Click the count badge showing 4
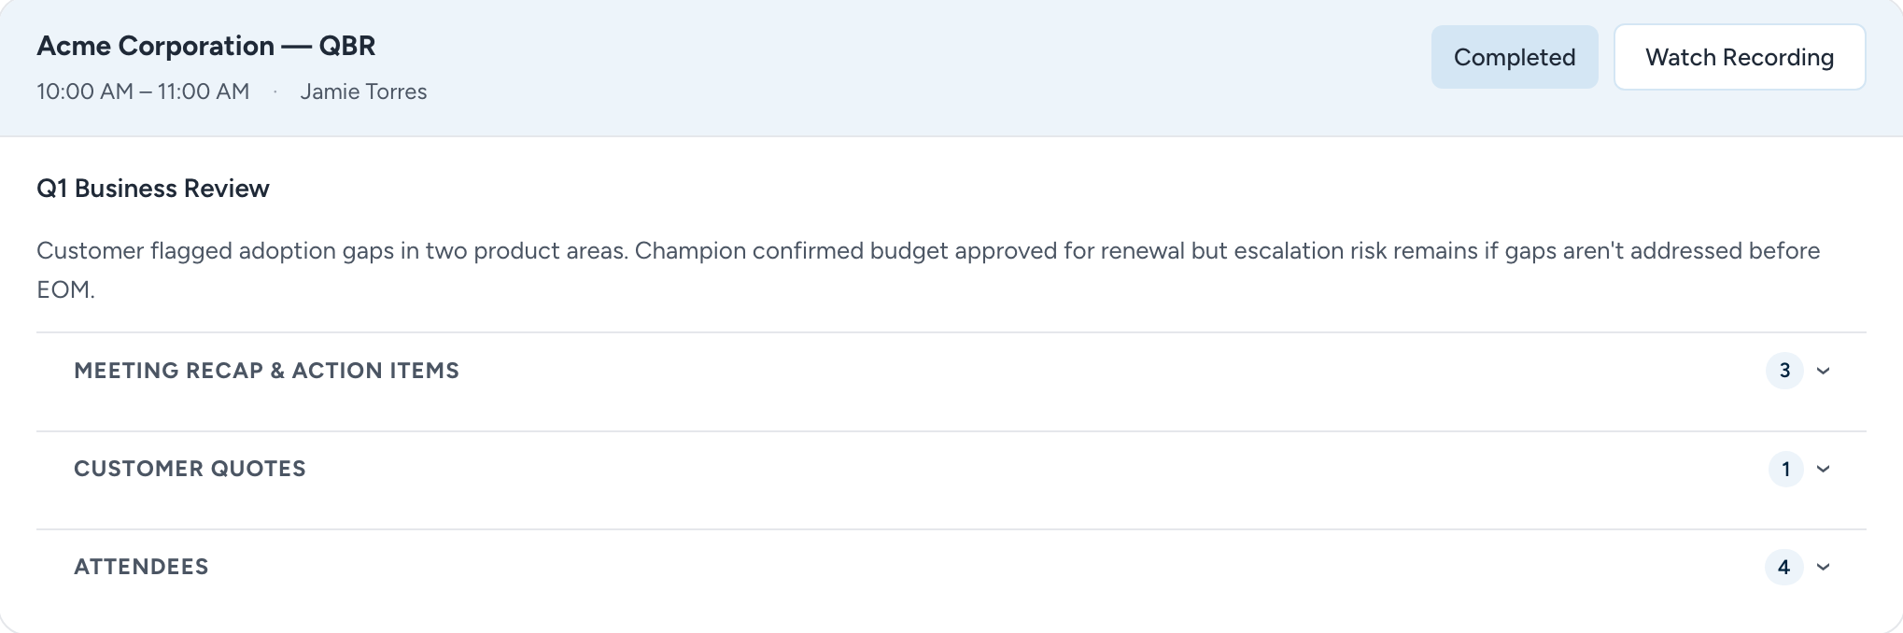The height and width of the screenshot is (633, 1903). point(1783,567)
